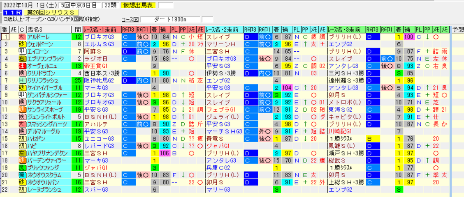Sort by the レース名・1走前 column header
This screenshot has height=197, width=464.
(102, 30)
